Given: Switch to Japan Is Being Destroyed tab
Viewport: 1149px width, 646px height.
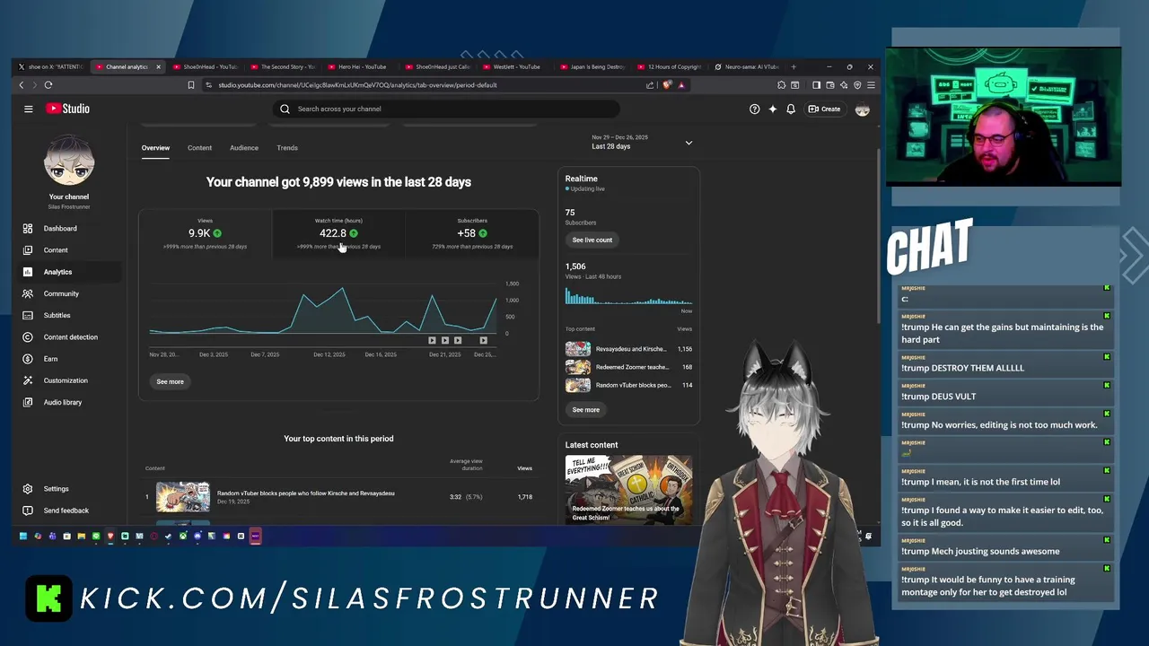Looking at the screenshot, I should 592,66.
